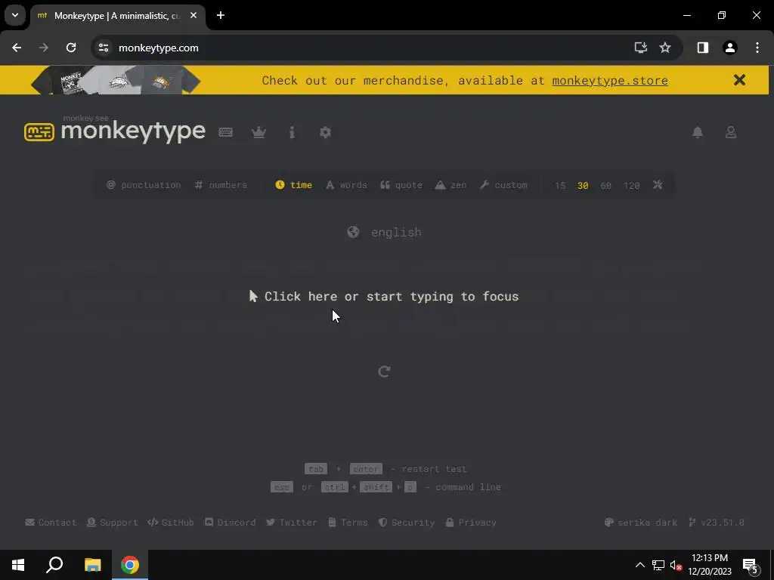Reload the page with refresh icon
The image size is (774, 580).
(x=71, y=48)
